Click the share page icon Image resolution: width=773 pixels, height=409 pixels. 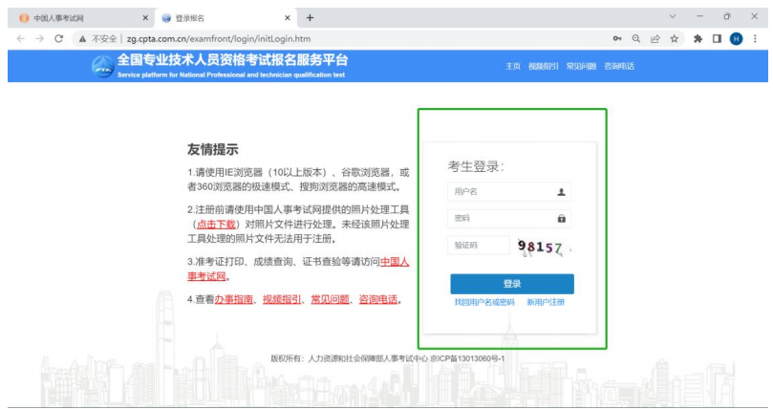click(655, 38)
